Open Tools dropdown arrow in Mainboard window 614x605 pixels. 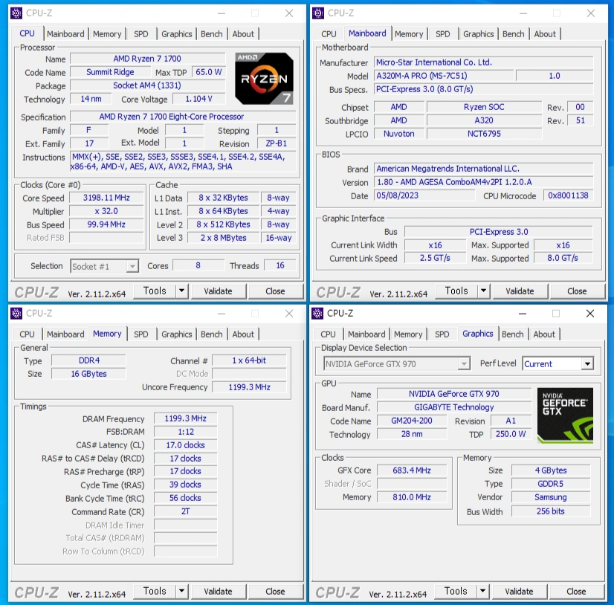coord(483,291)
